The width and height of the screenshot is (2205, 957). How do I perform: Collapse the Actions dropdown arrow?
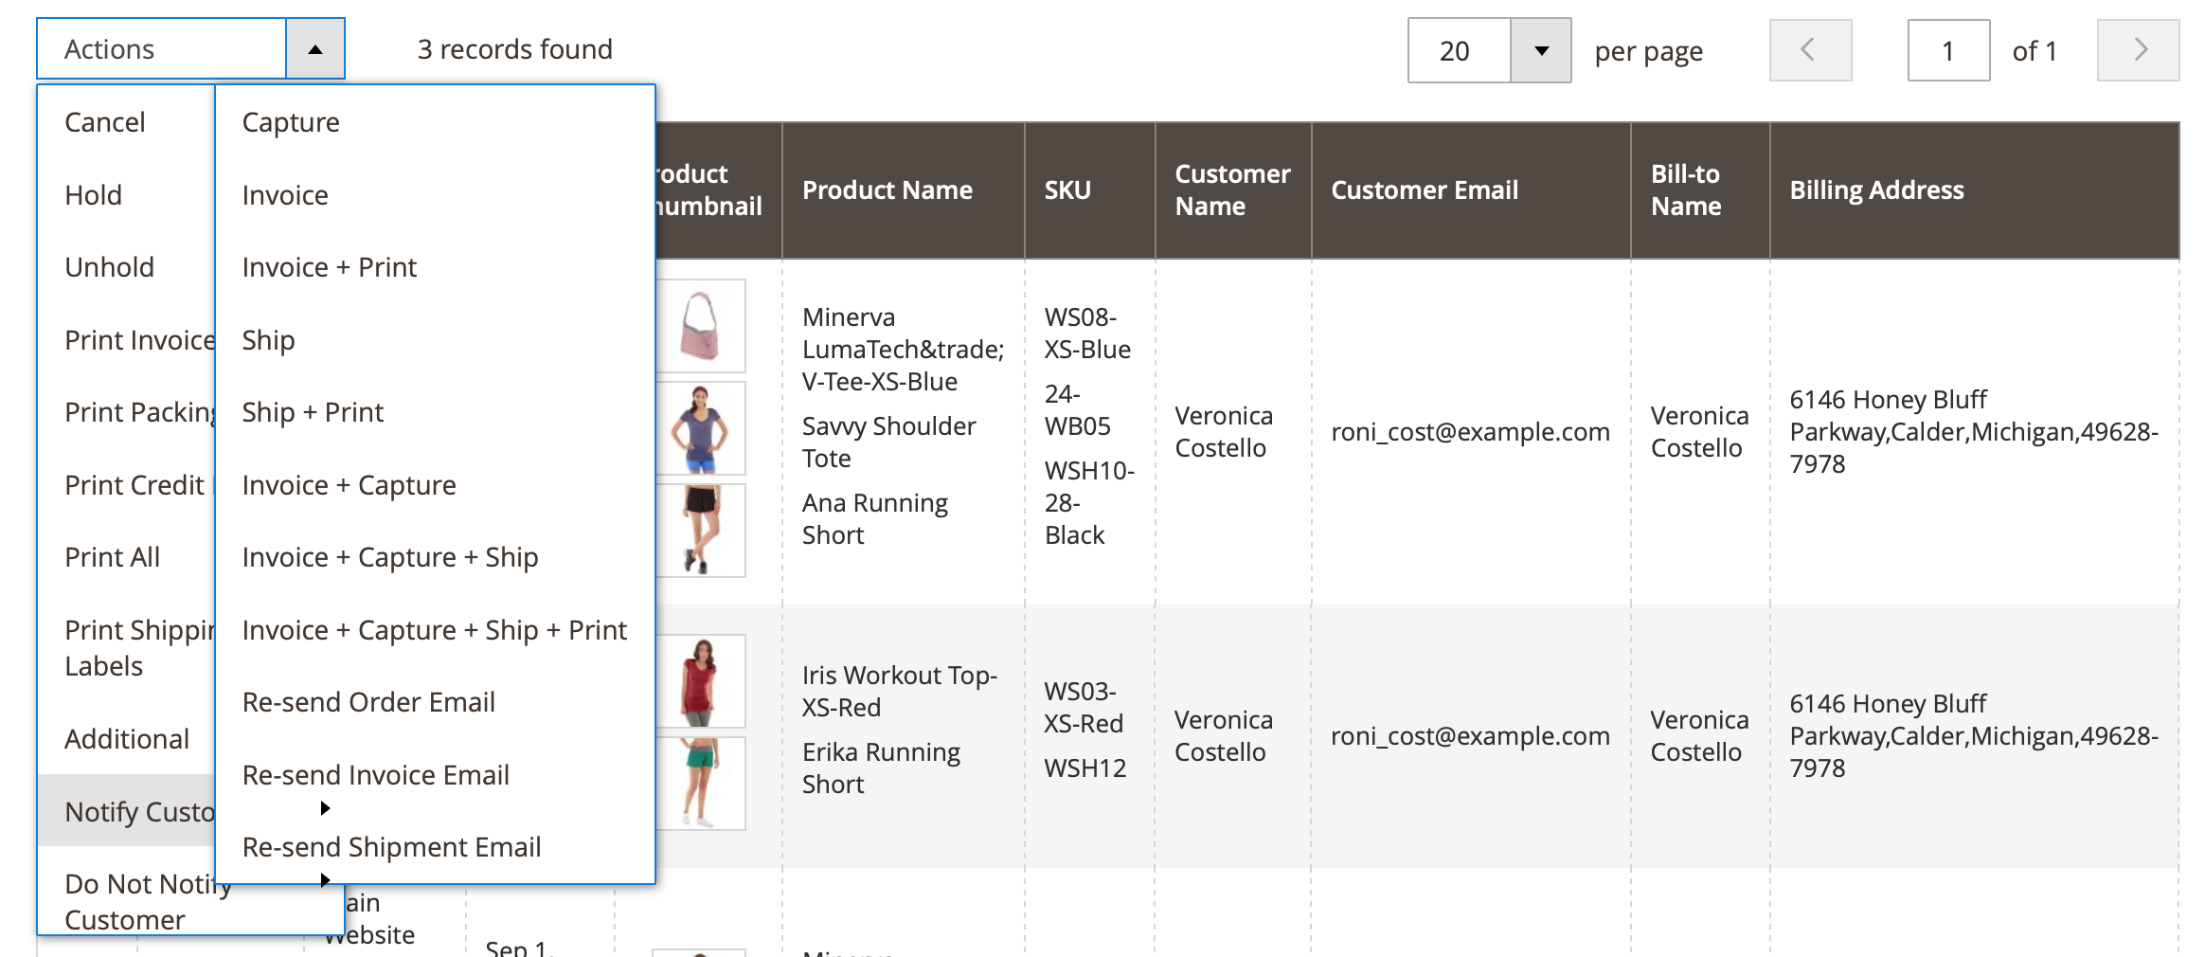click(315, 49)
